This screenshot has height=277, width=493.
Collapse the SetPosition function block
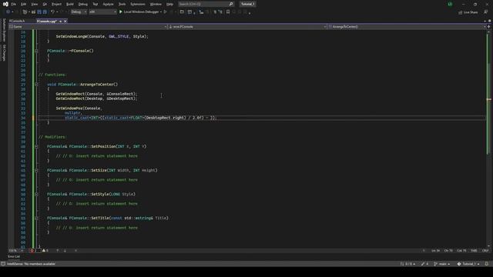pyautogui.click(x=36, y=146)
